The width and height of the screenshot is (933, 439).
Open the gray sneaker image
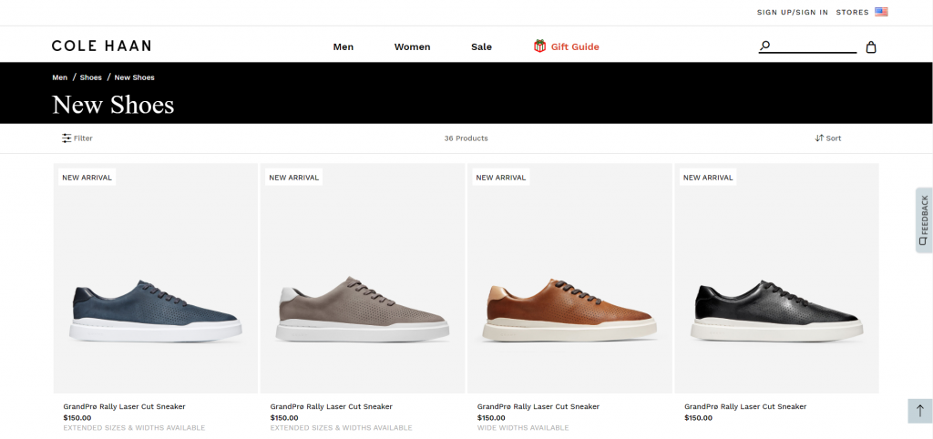click(363, 278)
